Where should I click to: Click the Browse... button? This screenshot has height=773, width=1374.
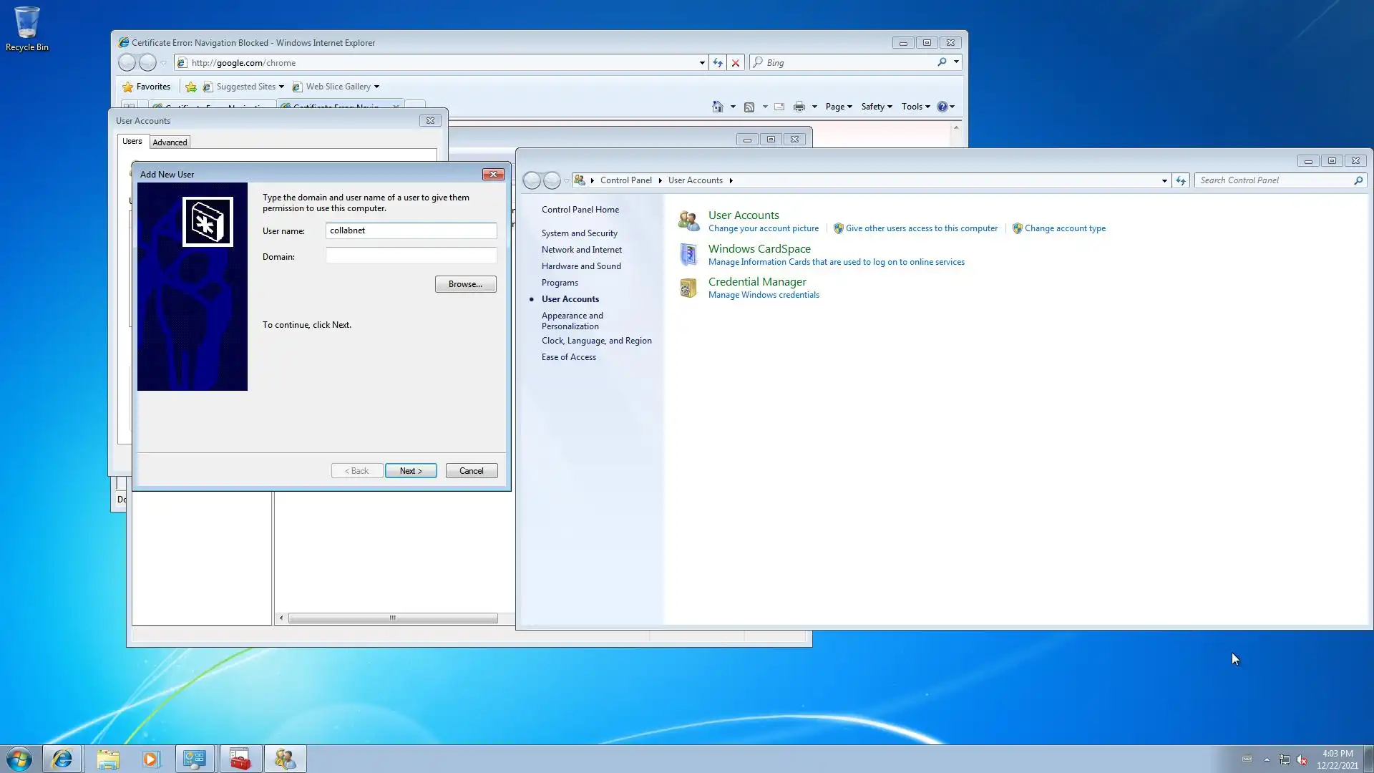[465, 284]
